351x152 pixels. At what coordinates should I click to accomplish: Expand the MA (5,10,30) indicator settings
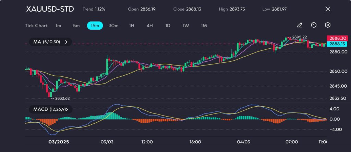coord(50,42)
